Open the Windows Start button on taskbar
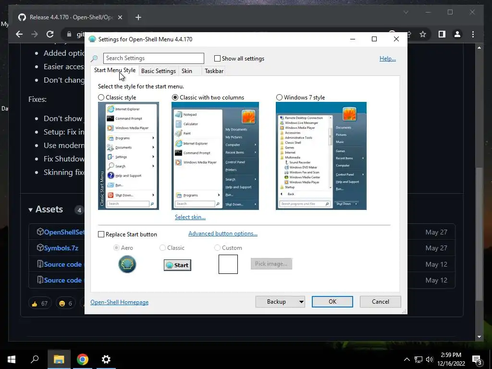492x369 pixels. (12, 359)
